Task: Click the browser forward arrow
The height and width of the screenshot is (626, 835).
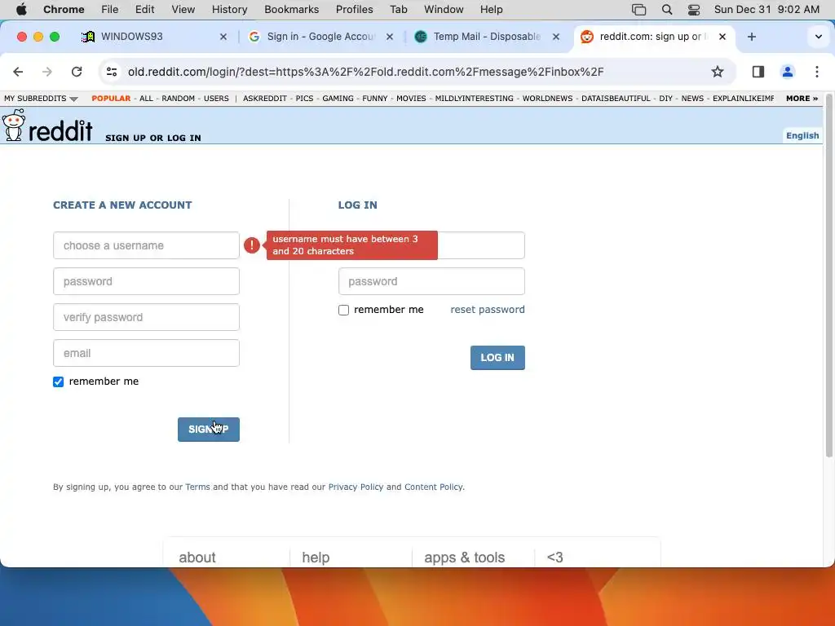Action: pyautogui.click(x=46, y=72)
